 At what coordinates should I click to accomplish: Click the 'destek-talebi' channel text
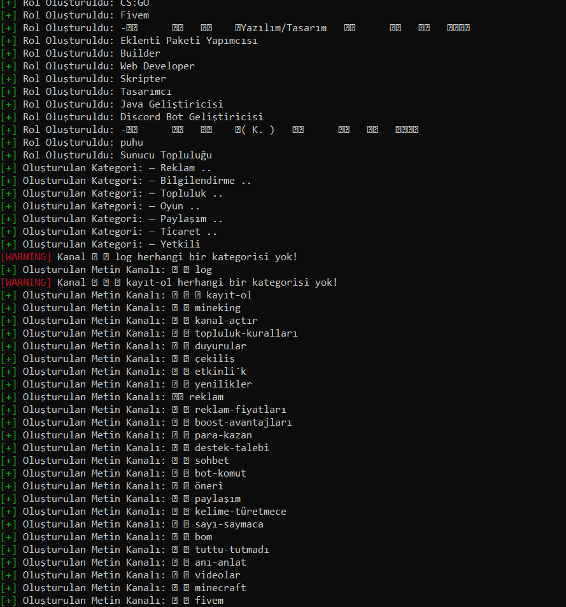pos(232,448)
